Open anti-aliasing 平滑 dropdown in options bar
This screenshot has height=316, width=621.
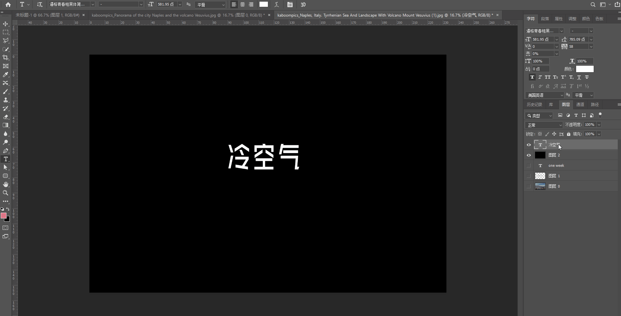click(210, 5)
